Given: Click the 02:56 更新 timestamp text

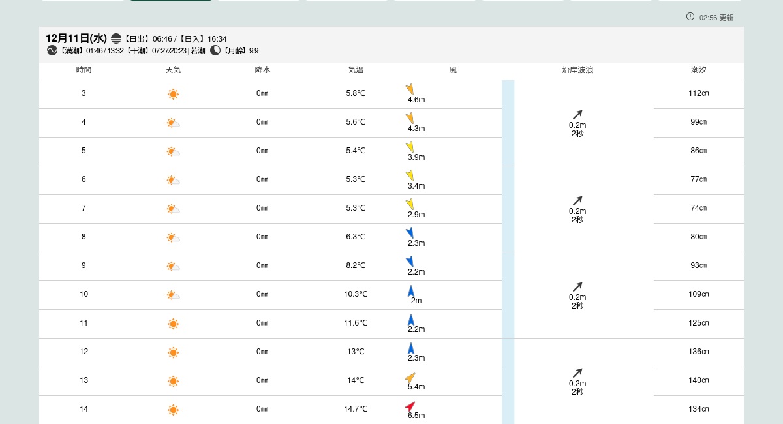Looking at the screenshot, I should click(x=716, y=18).
